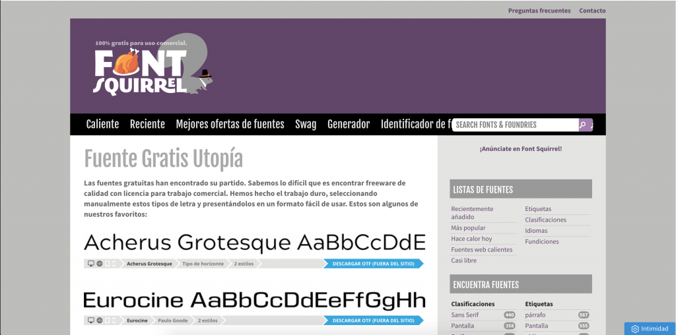Click the Encuentra Fuentes header
Screen dimensions: 676x335
521,284
